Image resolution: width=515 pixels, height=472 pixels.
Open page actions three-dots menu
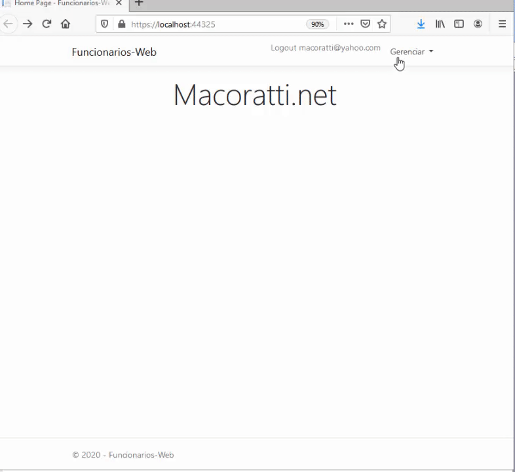click(349, 24)
